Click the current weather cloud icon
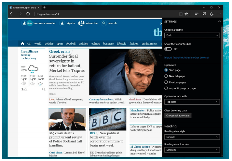The height and width of the screenshot is (161, 232). 33,69
